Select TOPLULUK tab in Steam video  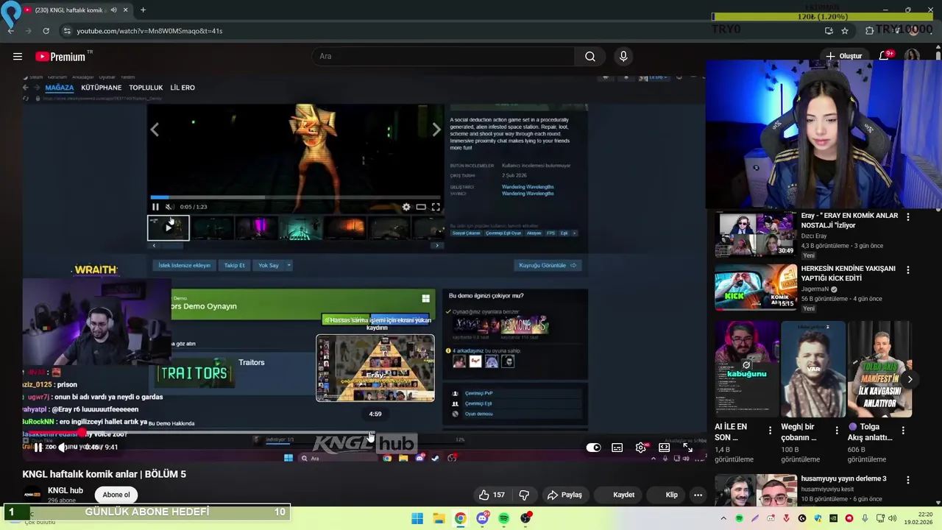pyautogui.click(x=146, y=88)
